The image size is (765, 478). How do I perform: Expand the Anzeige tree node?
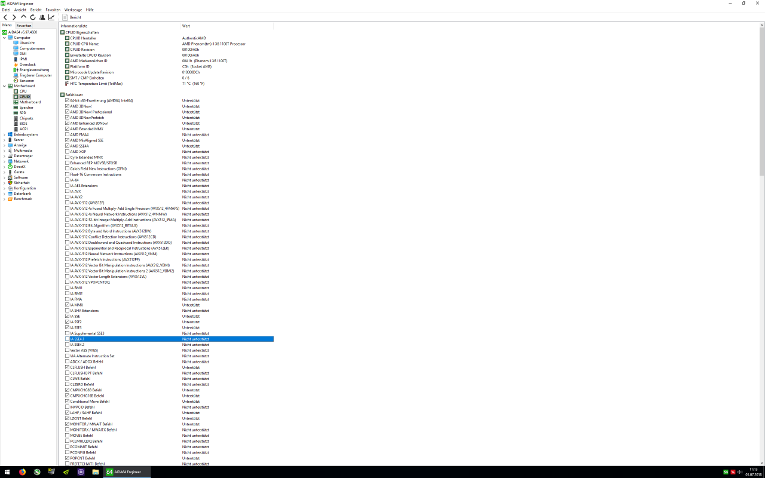(4, 145)
